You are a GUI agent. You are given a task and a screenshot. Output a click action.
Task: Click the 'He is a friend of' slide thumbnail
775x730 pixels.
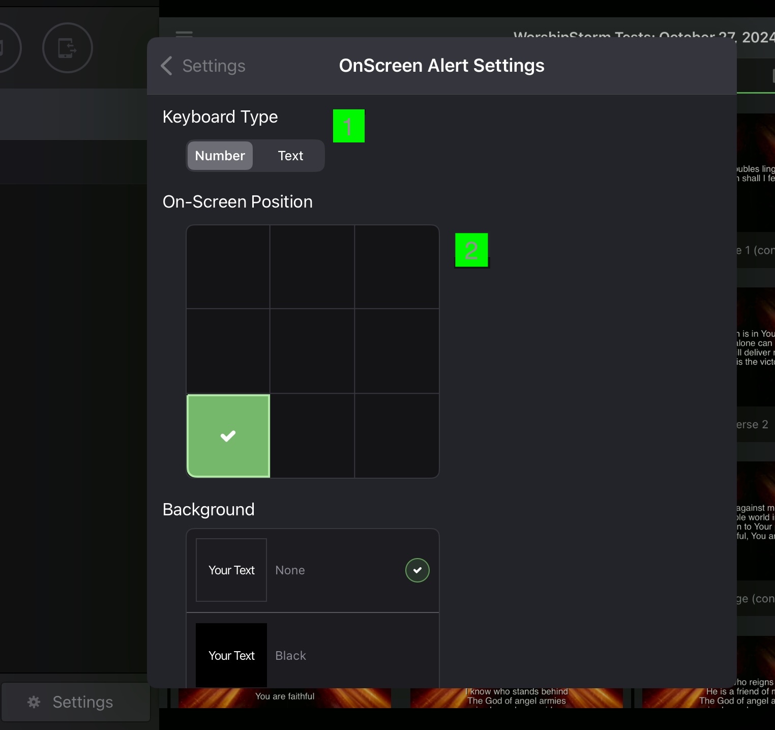708,698
